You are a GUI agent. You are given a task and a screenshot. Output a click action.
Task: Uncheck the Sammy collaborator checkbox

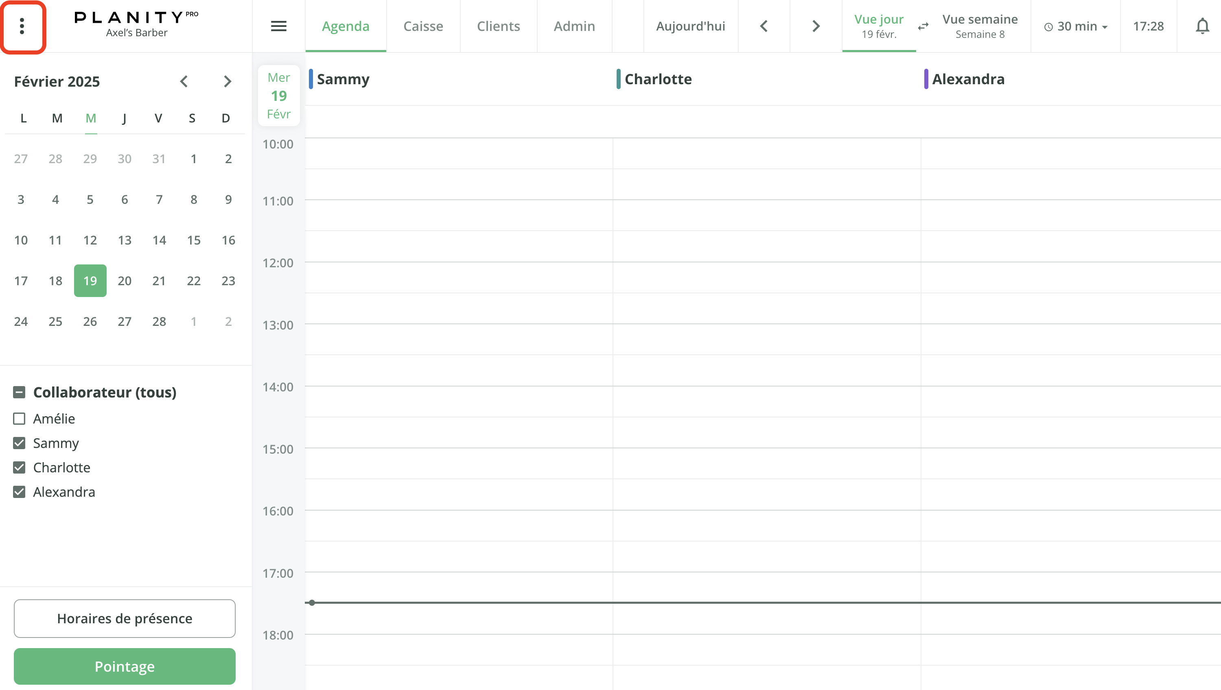pos(20,443)
